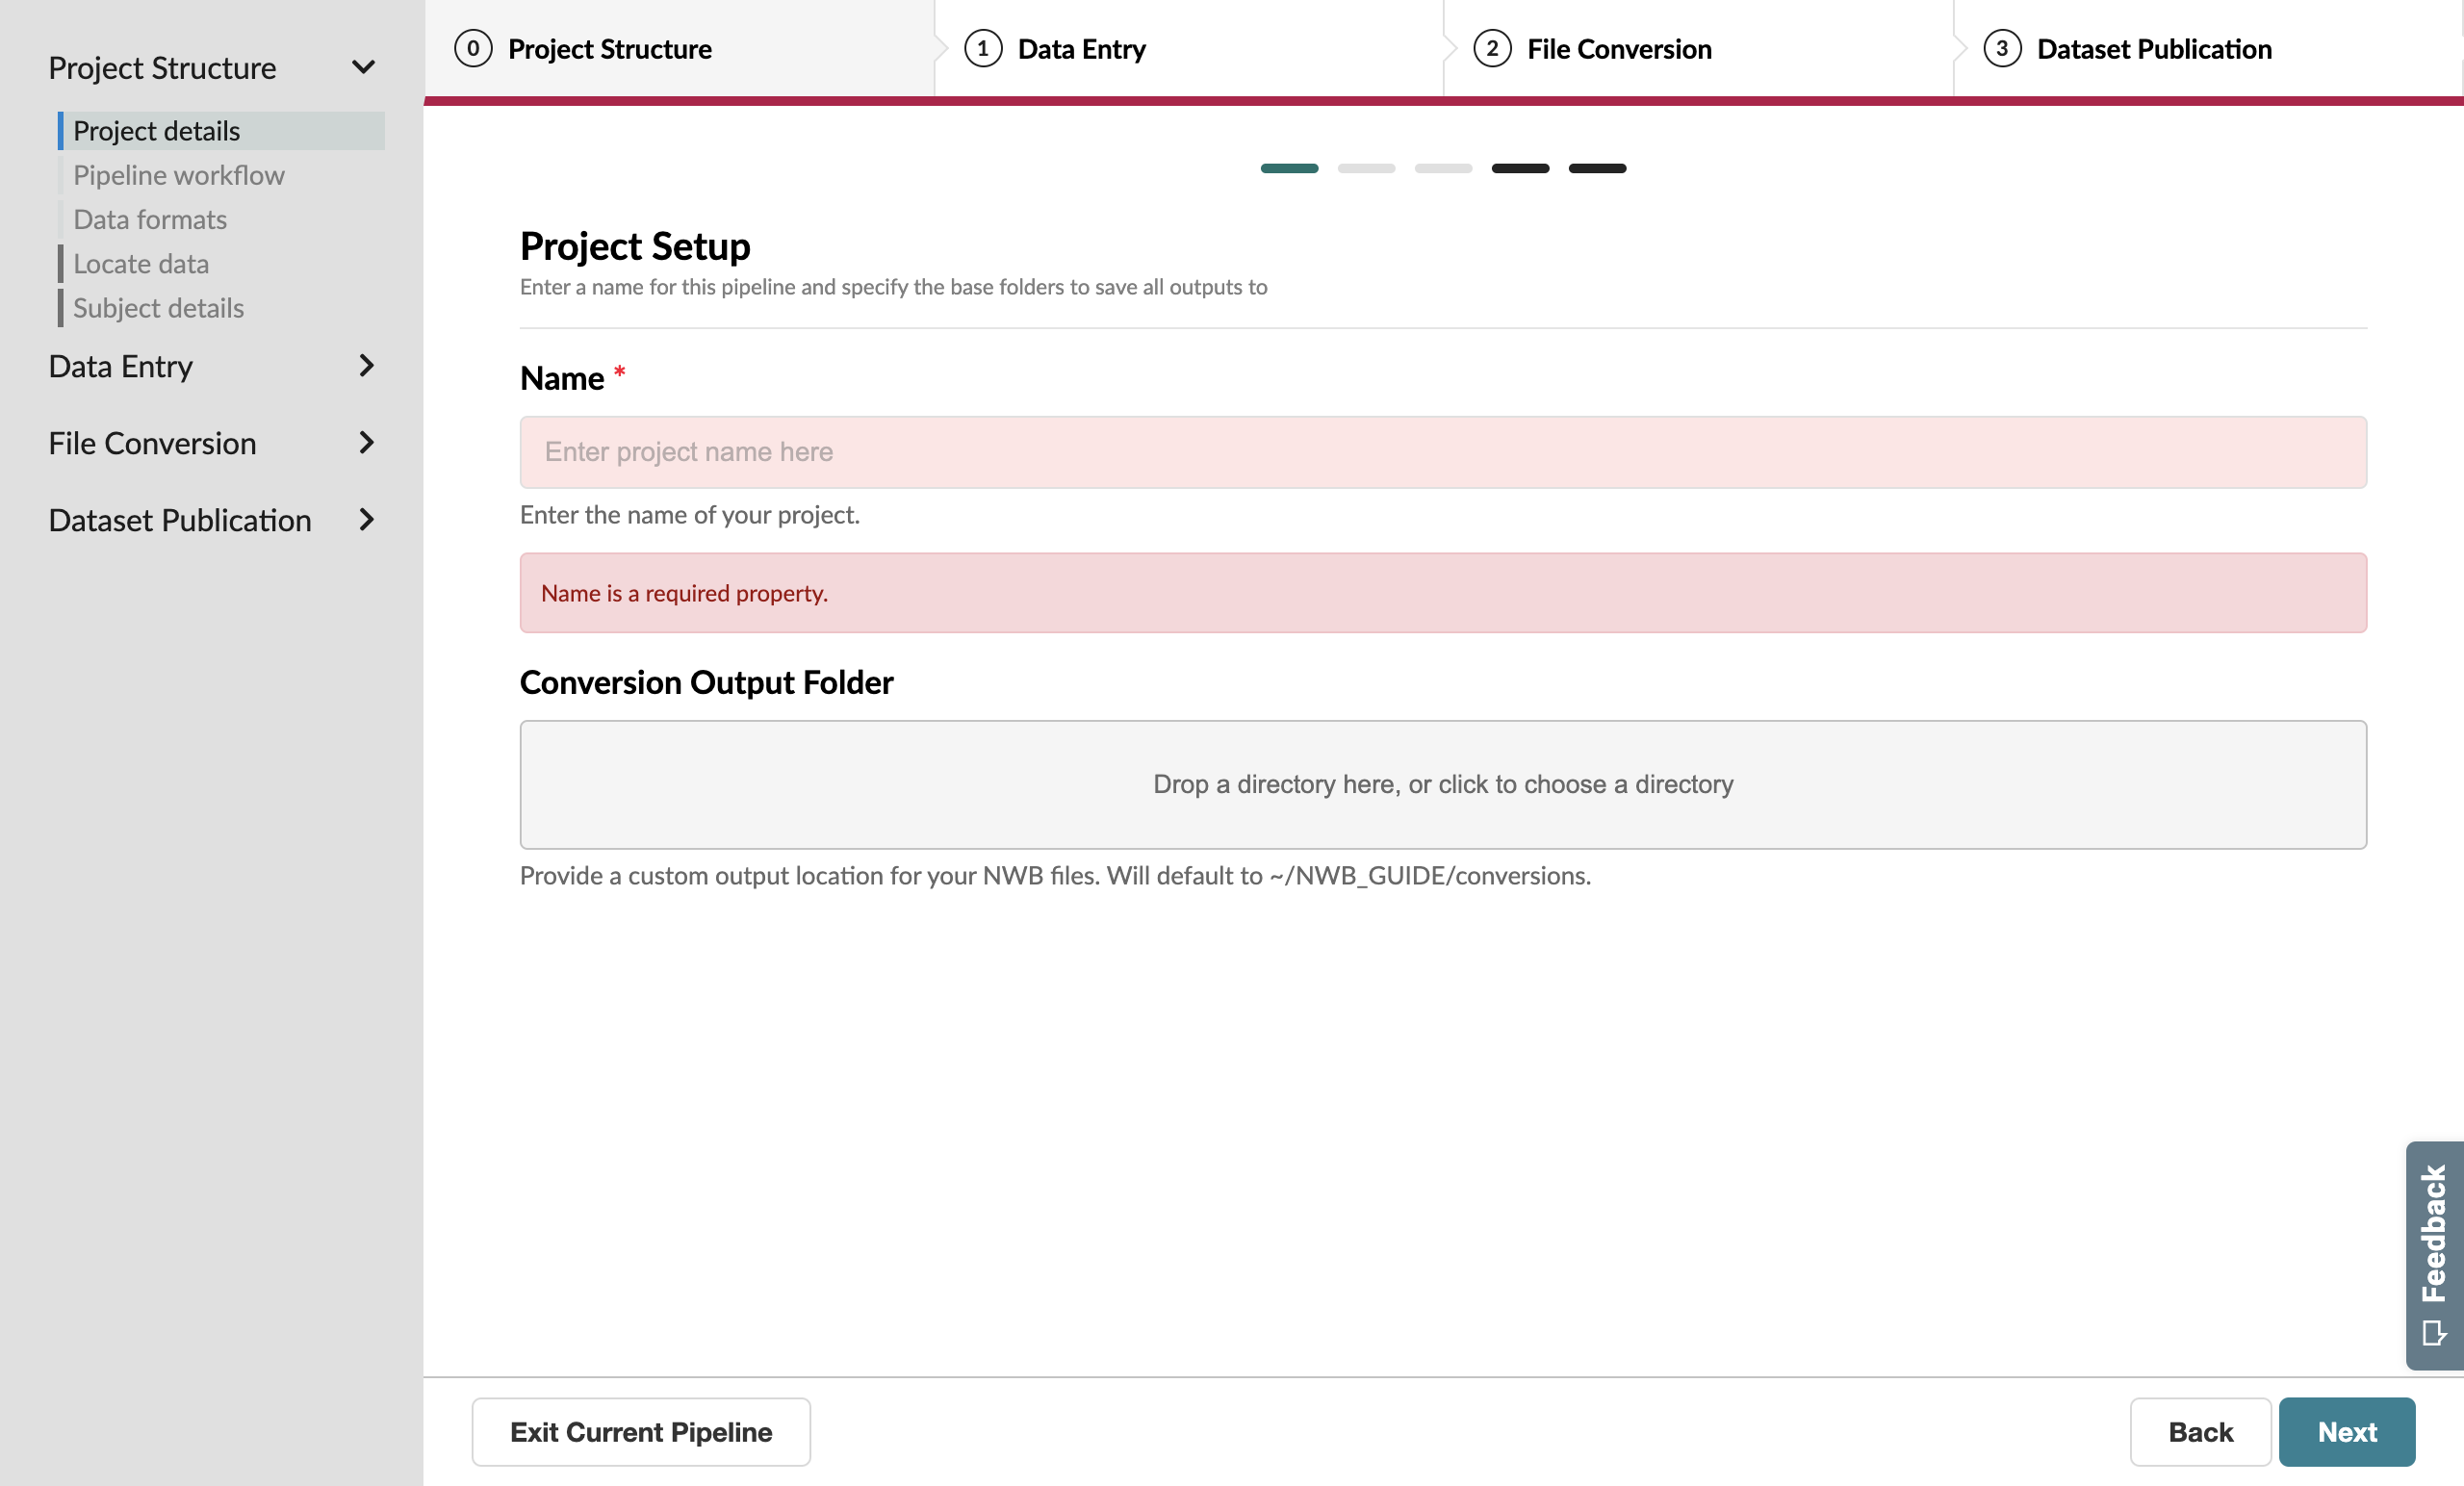Click the Project Setup heading
Viewport: 2464px width, 1486px height.
(635, 246)
